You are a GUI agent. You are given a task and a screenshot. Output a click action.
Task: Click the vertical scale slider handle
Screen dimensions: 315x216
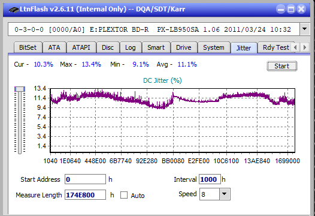[x=20, y=89]
